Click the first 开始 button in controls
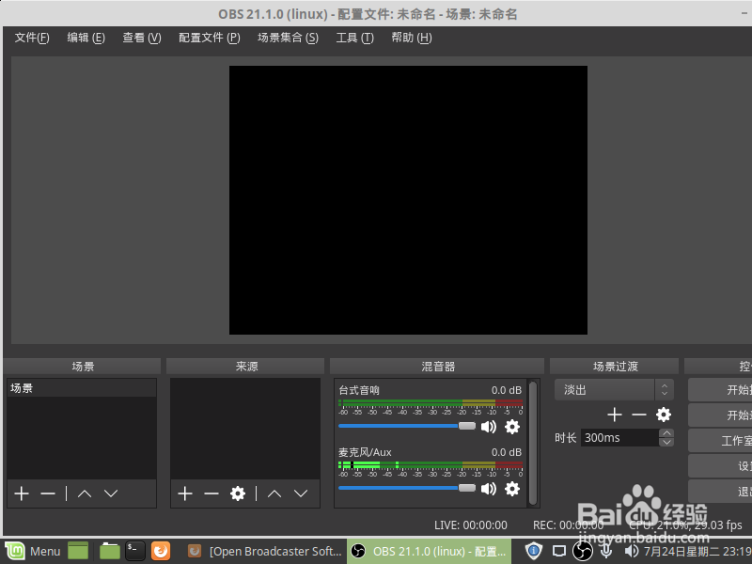Viewport: 752px width, 564px height. pyautogui.click(x=720, y=389)
